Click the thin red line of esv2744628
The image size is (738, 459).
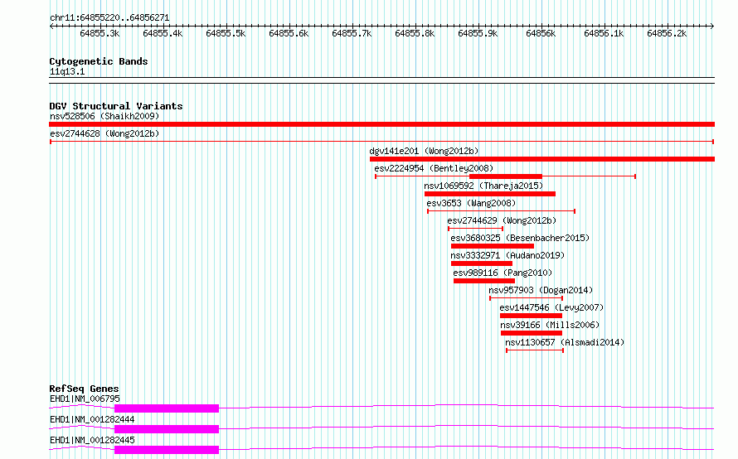click(381, 142)
